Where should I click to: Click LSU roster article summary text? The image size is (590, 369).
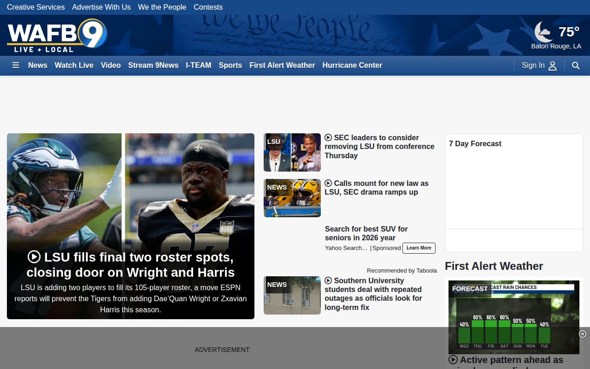pyautogui.click(x=130, y=298)
